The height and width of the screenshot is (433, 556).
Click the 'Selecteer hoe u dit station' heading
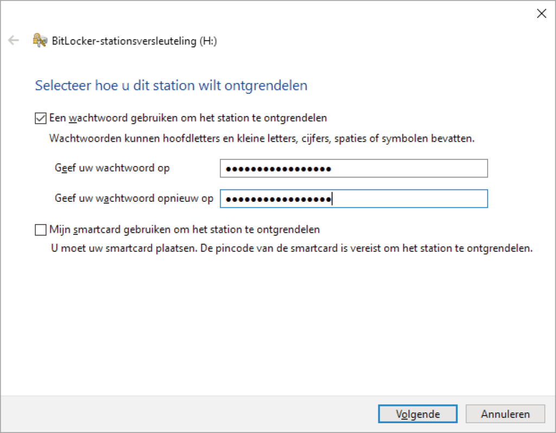171,86
